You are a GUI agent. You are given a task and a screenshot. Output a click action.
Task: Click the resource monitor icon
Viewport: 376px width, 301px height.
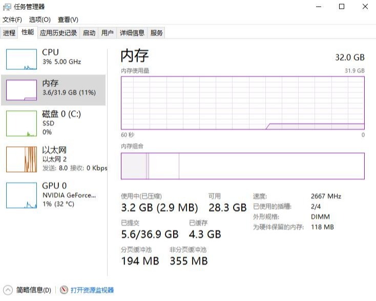64,290
